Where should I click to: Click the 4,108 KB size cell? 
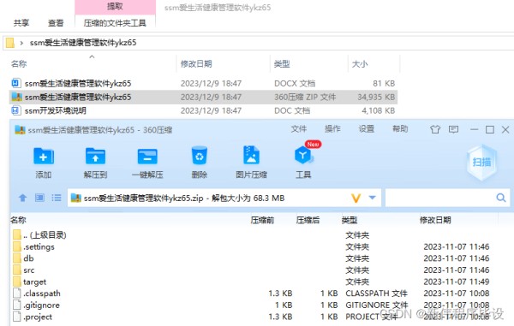tap(379, 110)
